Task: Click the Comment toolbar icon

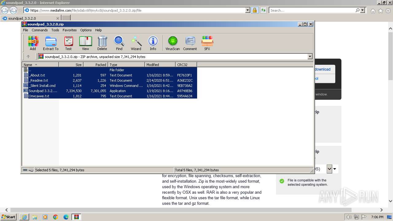Action: tap(190, 43)
